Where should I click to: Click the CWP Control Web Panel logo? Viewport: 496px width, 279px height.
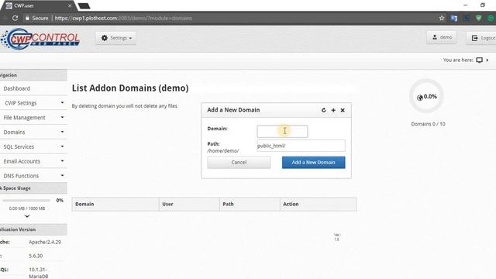40,39
